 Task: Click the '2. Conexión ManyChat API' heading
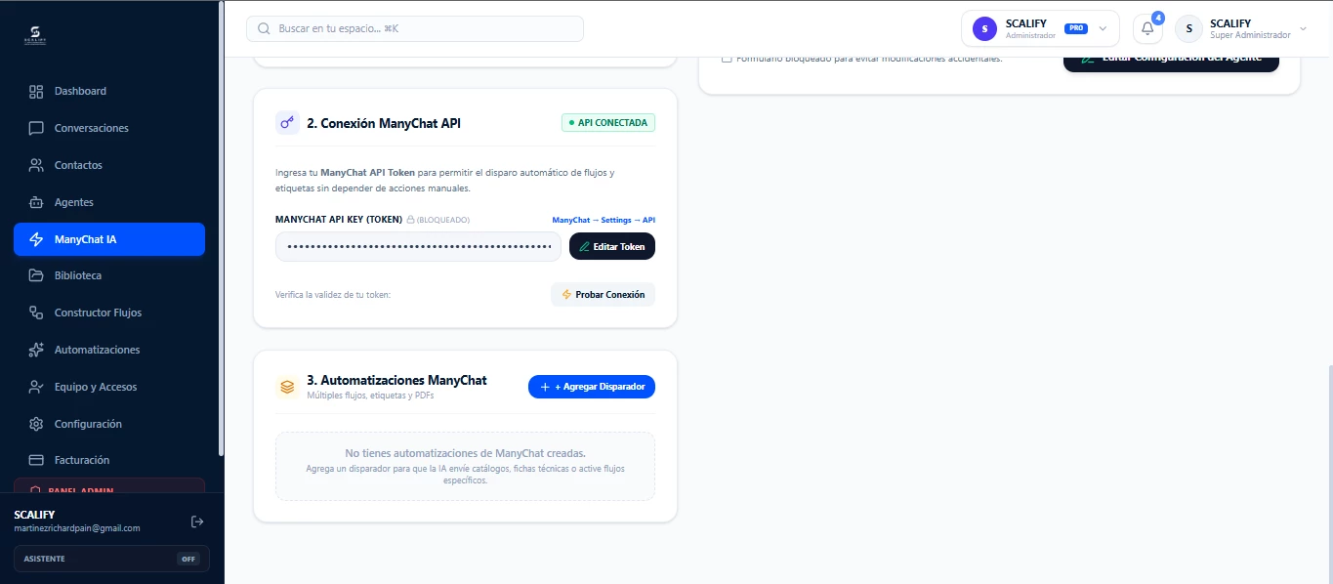(384, 124)
